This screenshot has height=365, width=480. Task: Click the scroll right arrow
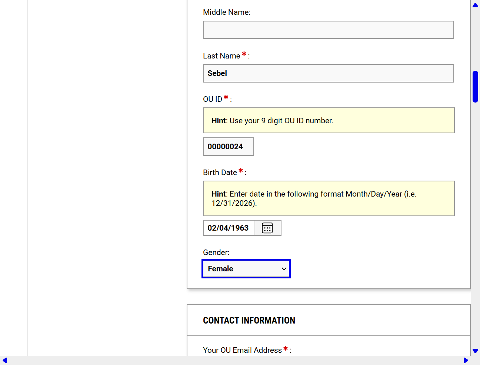[x=466, y=361]
